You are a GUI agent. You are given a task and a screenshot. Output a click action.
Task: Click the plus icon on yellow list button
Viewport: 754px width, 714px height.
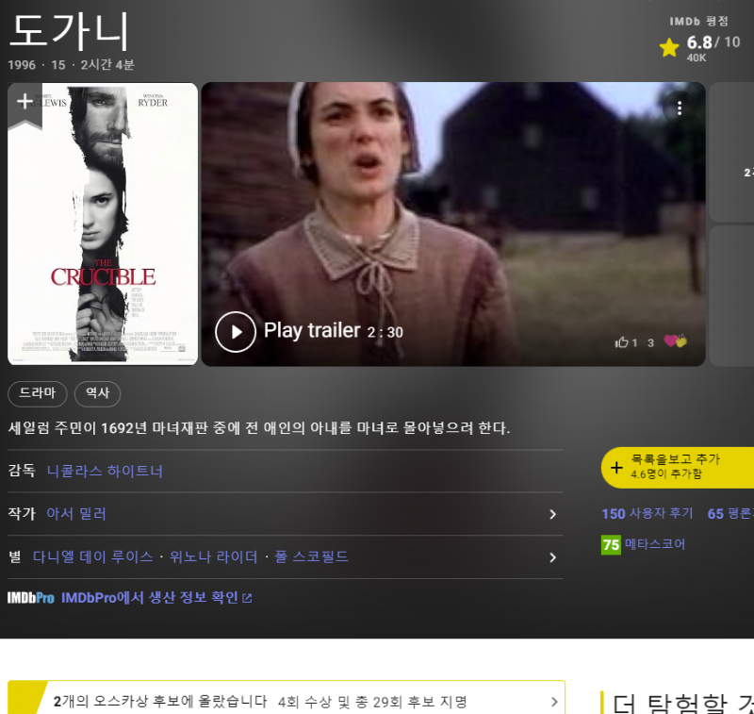616,468
